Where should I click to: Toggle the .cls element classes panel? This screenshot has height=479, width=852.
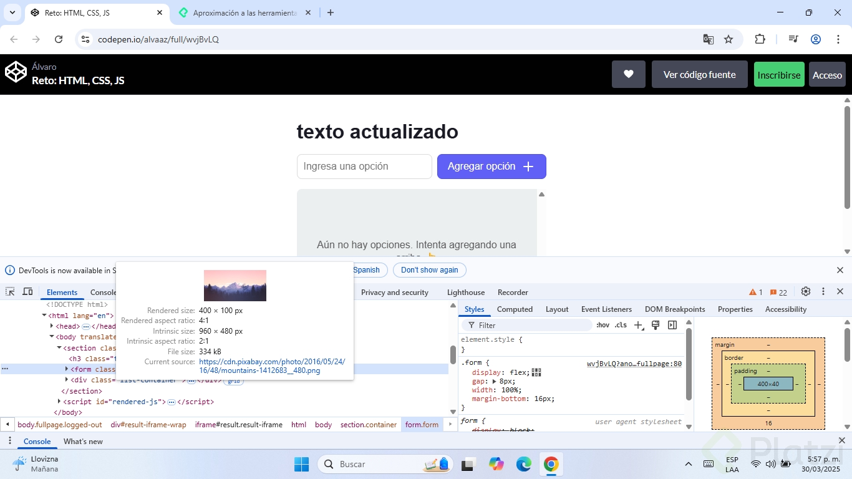pos(621,325)
